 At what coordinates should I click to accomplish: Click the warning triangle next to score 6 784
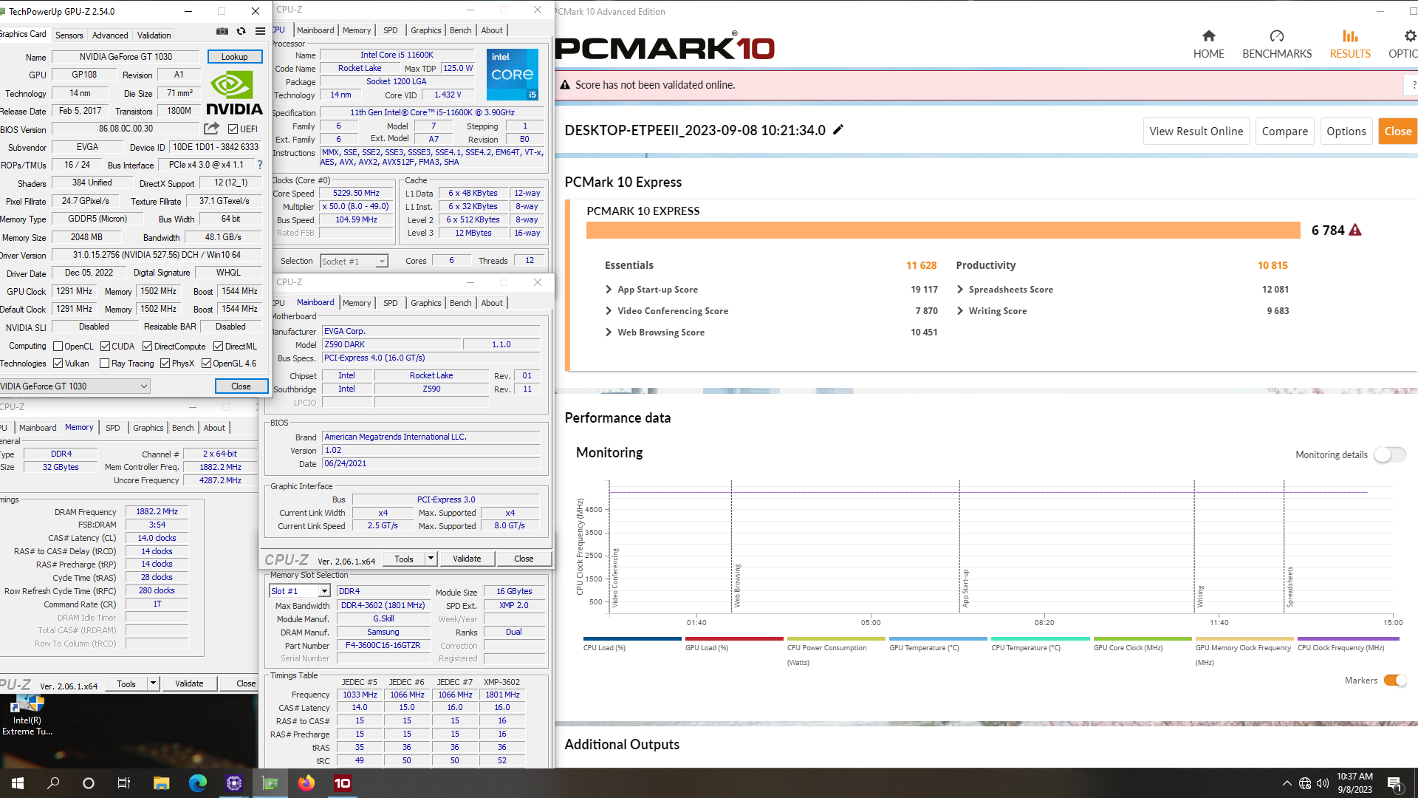pyautogui.click(x=1355, y=230)
